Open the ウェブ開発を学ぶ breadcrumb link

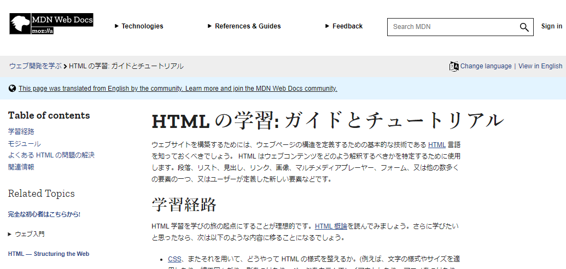pyautogui.click(x=36, y=66)
